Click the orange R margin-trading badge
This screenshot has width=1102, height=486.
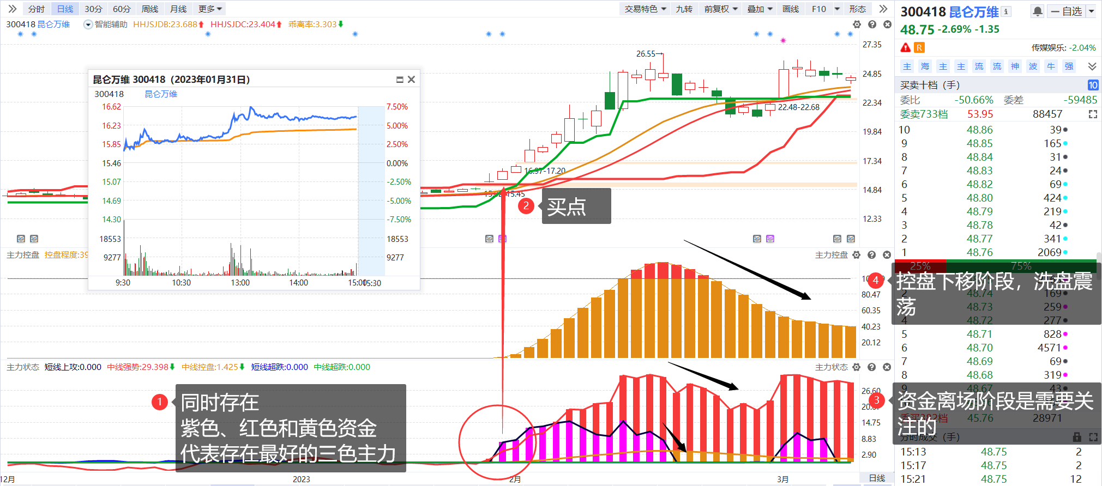(x=919, y=47)
